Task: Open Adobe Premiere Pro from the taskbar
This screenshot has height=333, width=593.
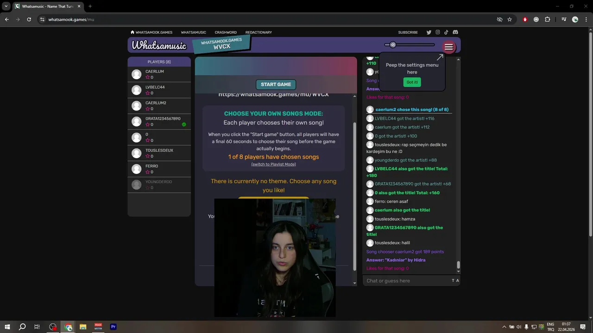Action: [x=113, y=327]
